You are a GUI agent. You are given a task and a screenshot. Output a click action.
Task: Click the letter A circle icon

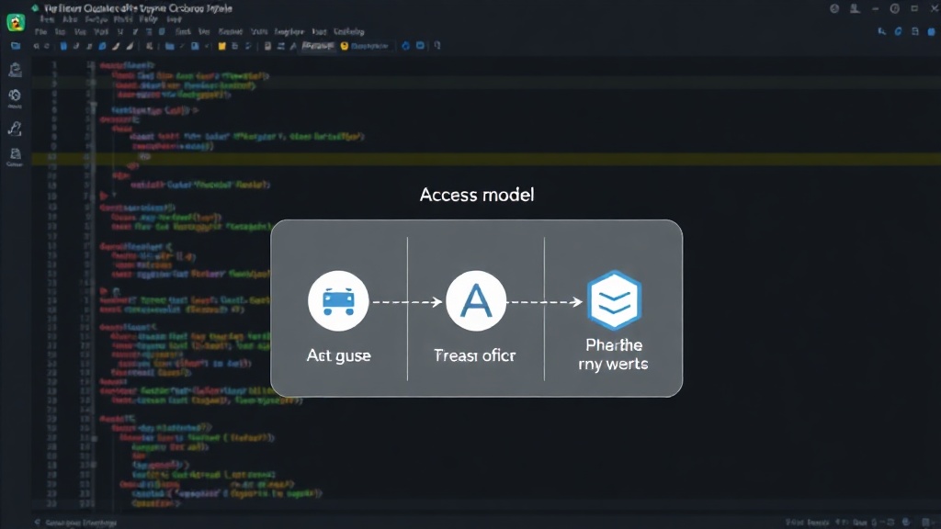click(476, 301)
